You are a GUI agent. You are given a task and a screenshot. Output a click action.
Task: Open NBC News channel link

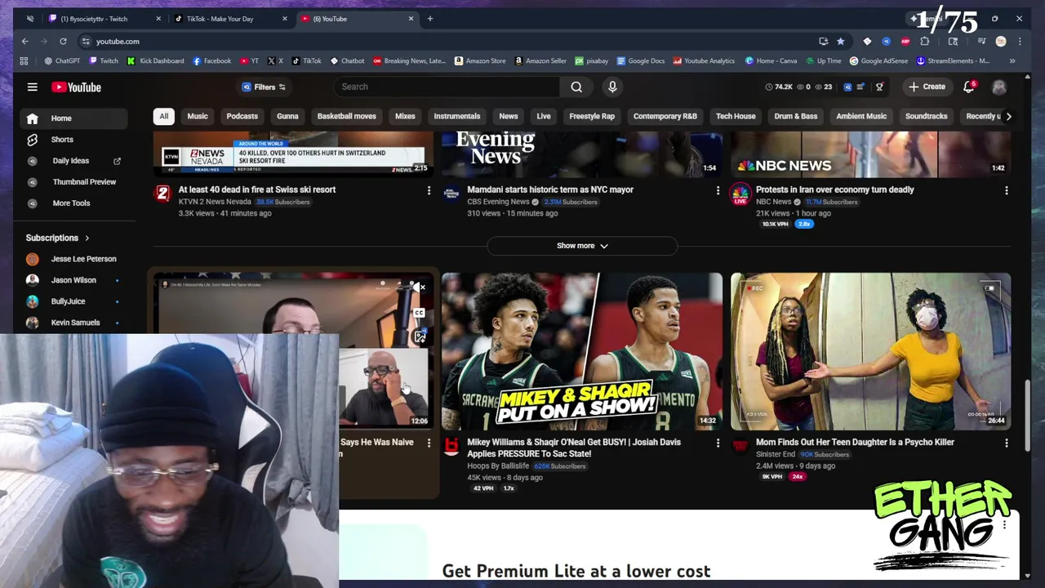(773, 202)
